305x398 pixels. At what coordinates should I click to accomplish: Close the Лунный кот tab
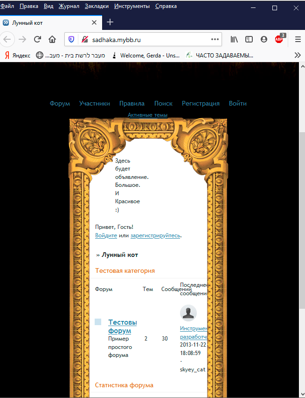pos(94,22)
